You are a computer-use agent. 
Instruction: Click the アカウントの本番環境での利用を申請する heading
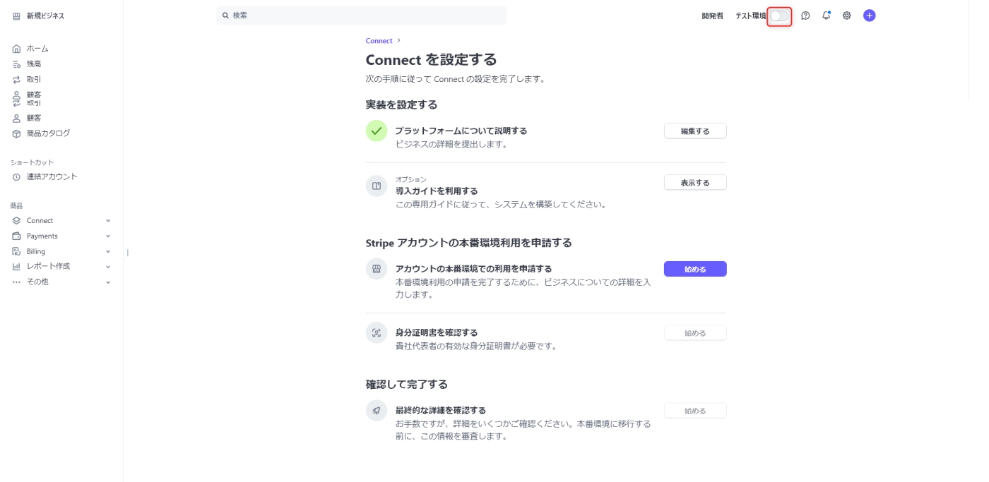click(x=474, y=269)
